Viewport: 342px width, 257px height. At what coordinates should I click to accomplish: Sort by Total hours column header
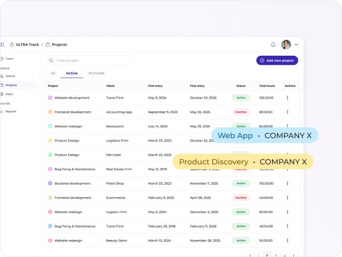point(267,86)
